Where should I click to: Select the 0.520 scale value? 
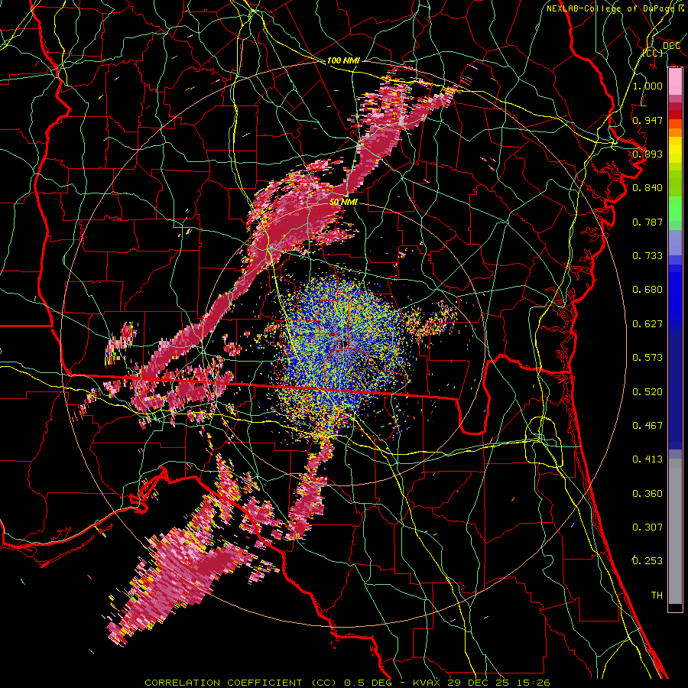pyautogui.click(x=647, y=392)
